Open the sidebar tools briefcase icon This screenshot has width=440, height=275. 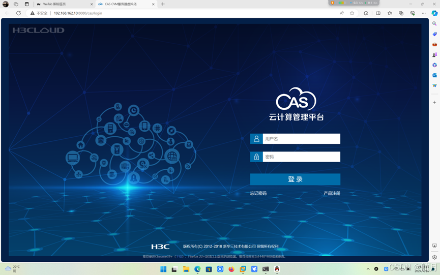pos(434,44)
